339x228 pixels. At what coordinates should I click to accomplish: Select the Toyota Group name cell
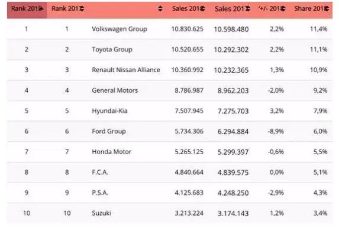112,50
